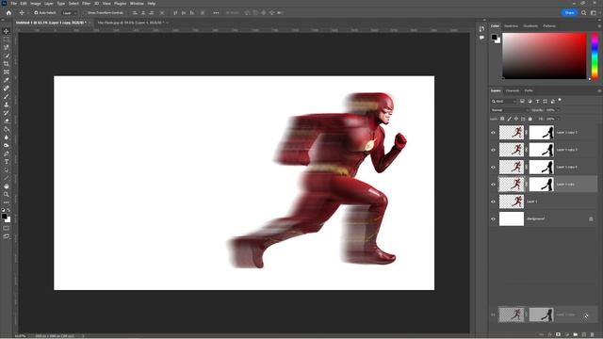Hide Layer 1 visibility eye
603x339 pixels.
494,202
